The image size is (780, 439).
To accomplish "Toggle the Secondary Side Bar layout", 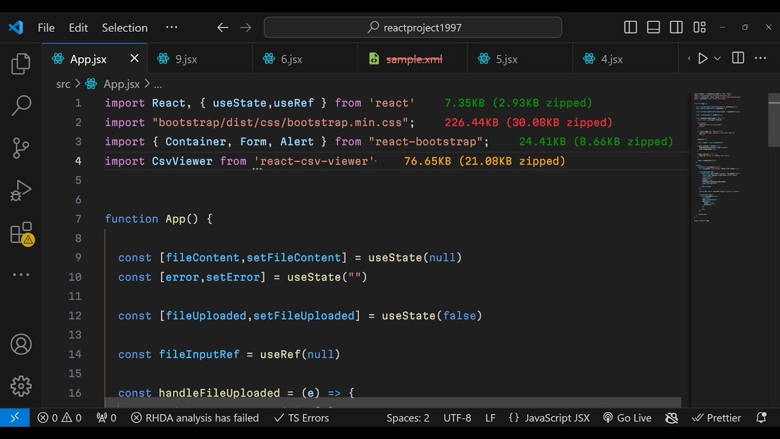I will 676,27.
